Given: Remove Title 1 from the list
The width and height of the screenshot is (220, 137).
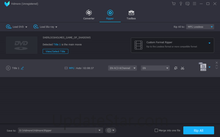Looking at the screenshot, I should (x=217, y=62).
